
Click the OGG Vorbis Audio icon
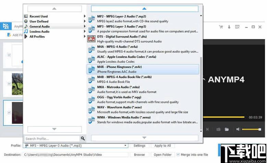click(91, 100)
